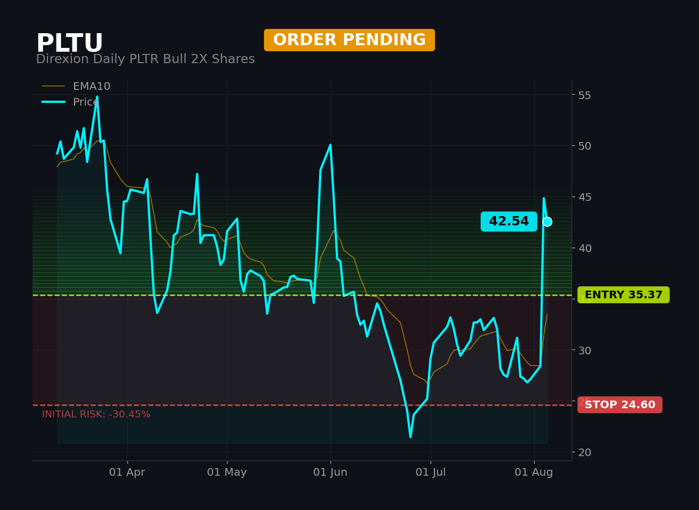
Task: Click the 01 Jun date axis label
Action: pos(330,472)
